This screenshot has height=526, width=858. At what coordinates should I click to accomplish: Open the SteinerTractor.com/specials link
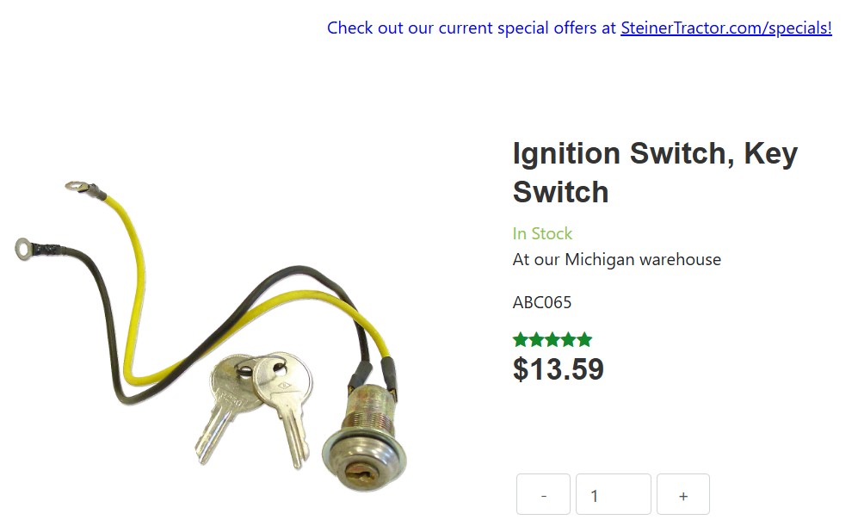pyautogui.click(x=726, y=28)
